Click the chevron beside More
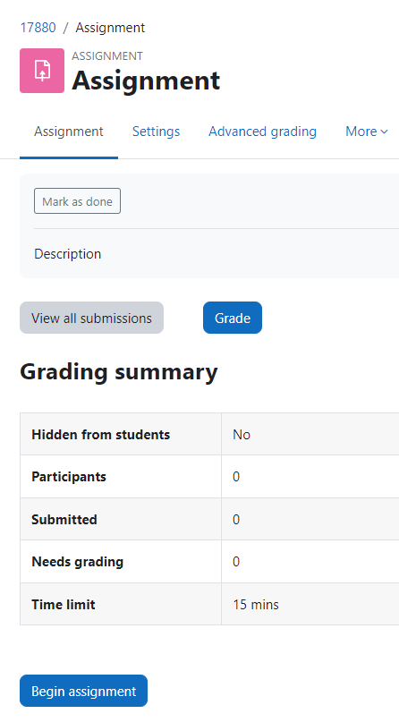399x722 pixels. 385,132
